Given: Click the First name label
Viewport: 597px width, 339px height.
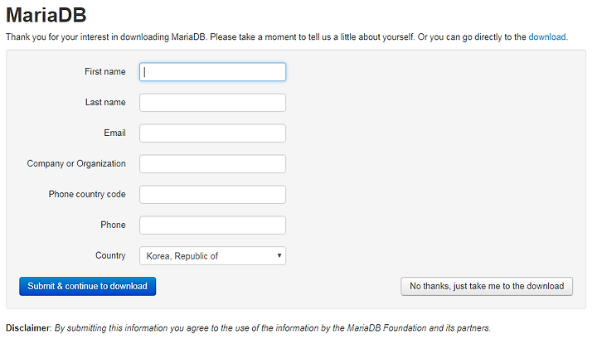Looking at the screenshot, I should pos(105,71).
